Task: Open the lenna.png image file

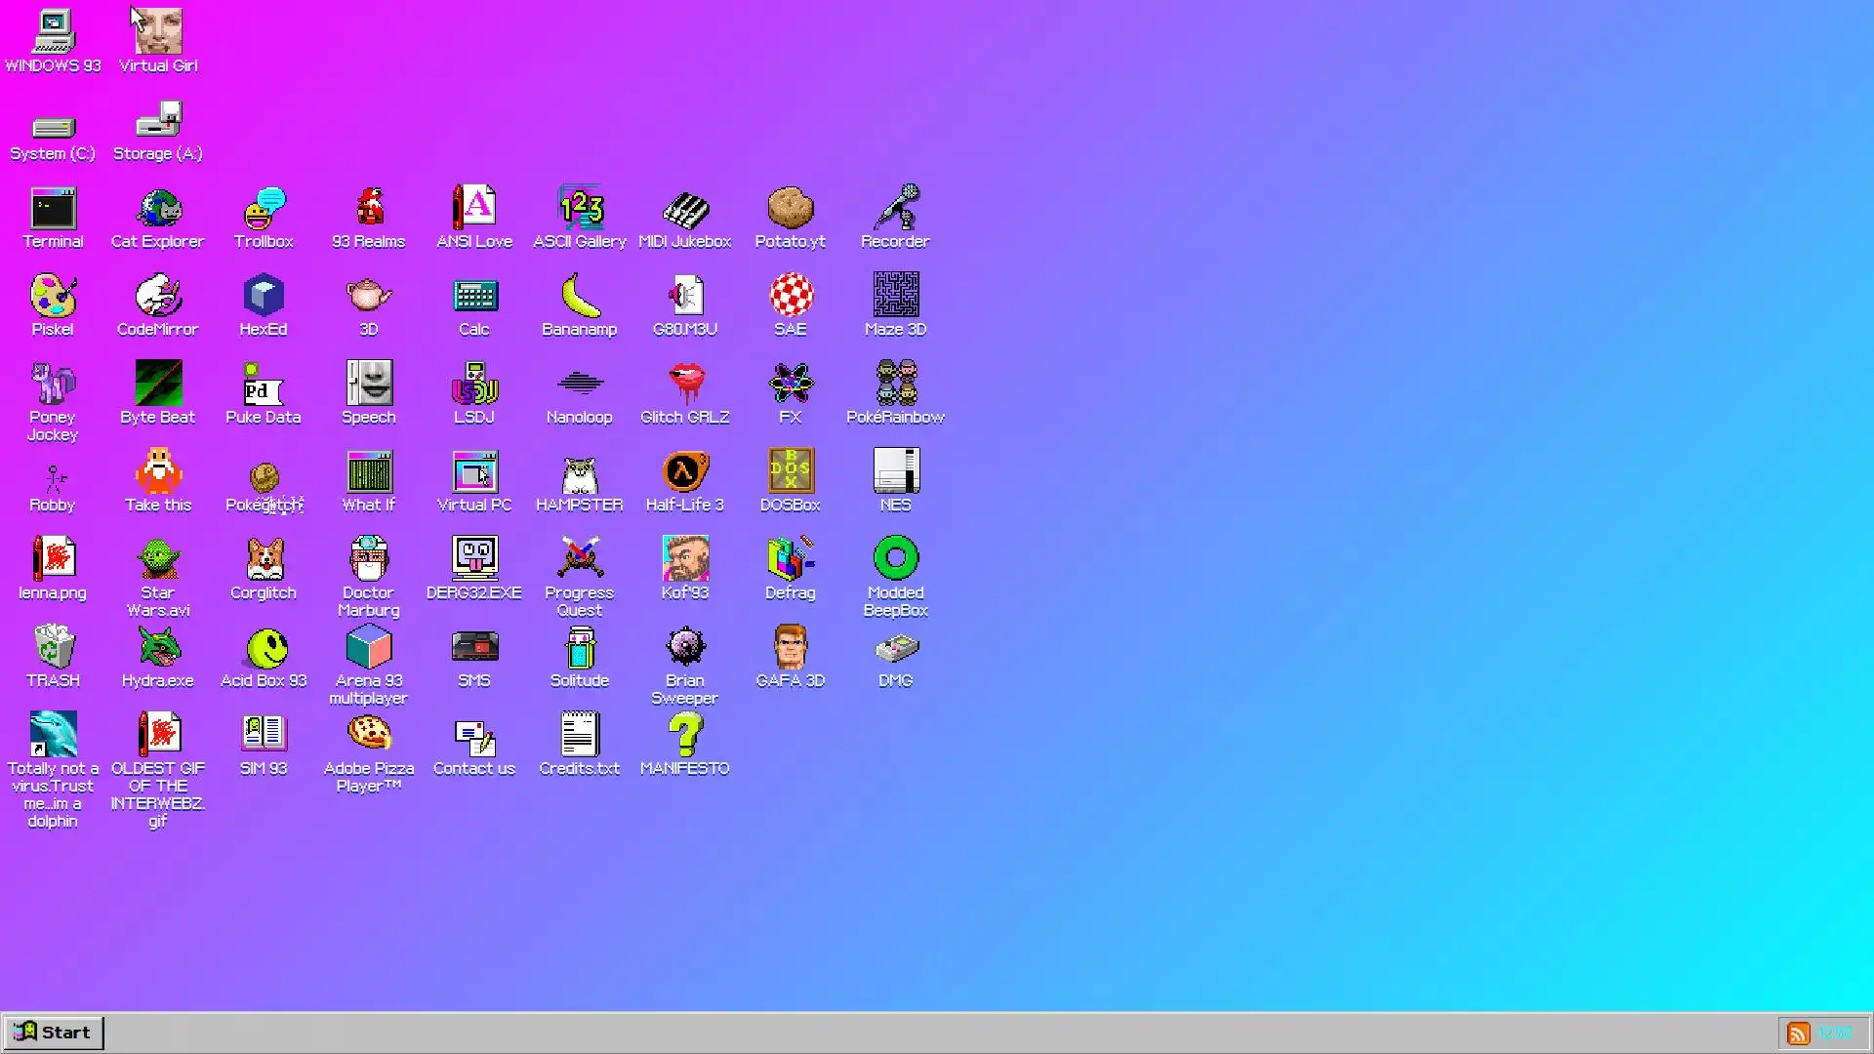Action: (x=53, y=560)
